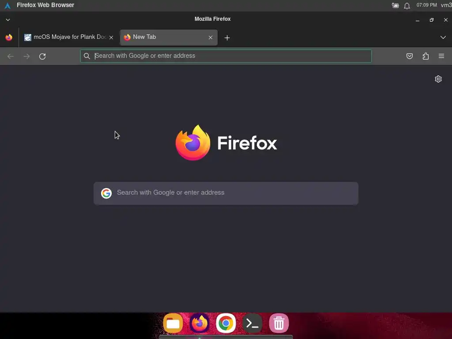Image resolution: width=452 pixels, height=339 pixels.
Task: Open Firefox View pinned icon
Action: click(9, 37)
